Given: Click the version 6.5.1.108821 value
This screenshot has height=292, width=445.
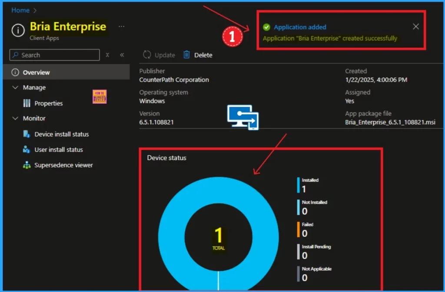Looking at the screenshot, I should 156,122.
